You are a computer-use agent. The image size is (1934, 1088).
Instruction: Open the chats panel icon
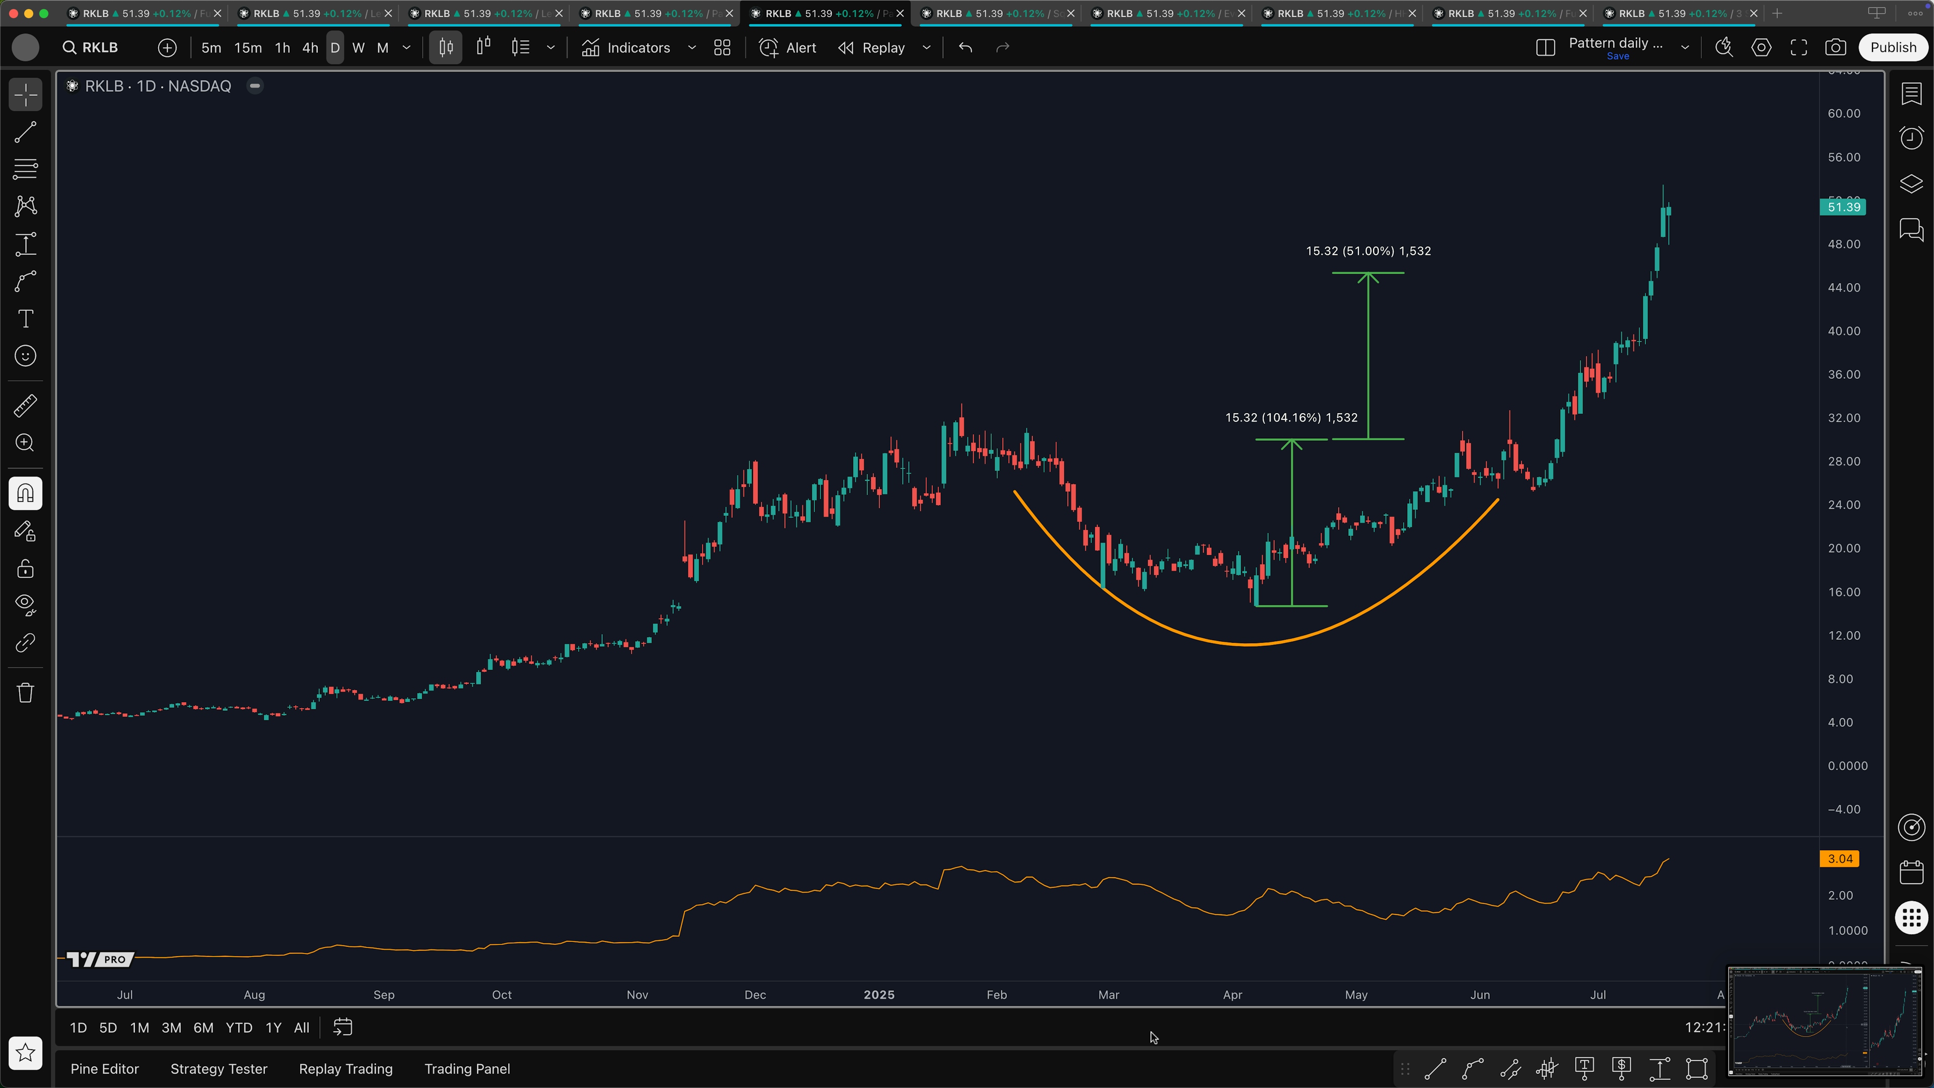coord(1911,229)
